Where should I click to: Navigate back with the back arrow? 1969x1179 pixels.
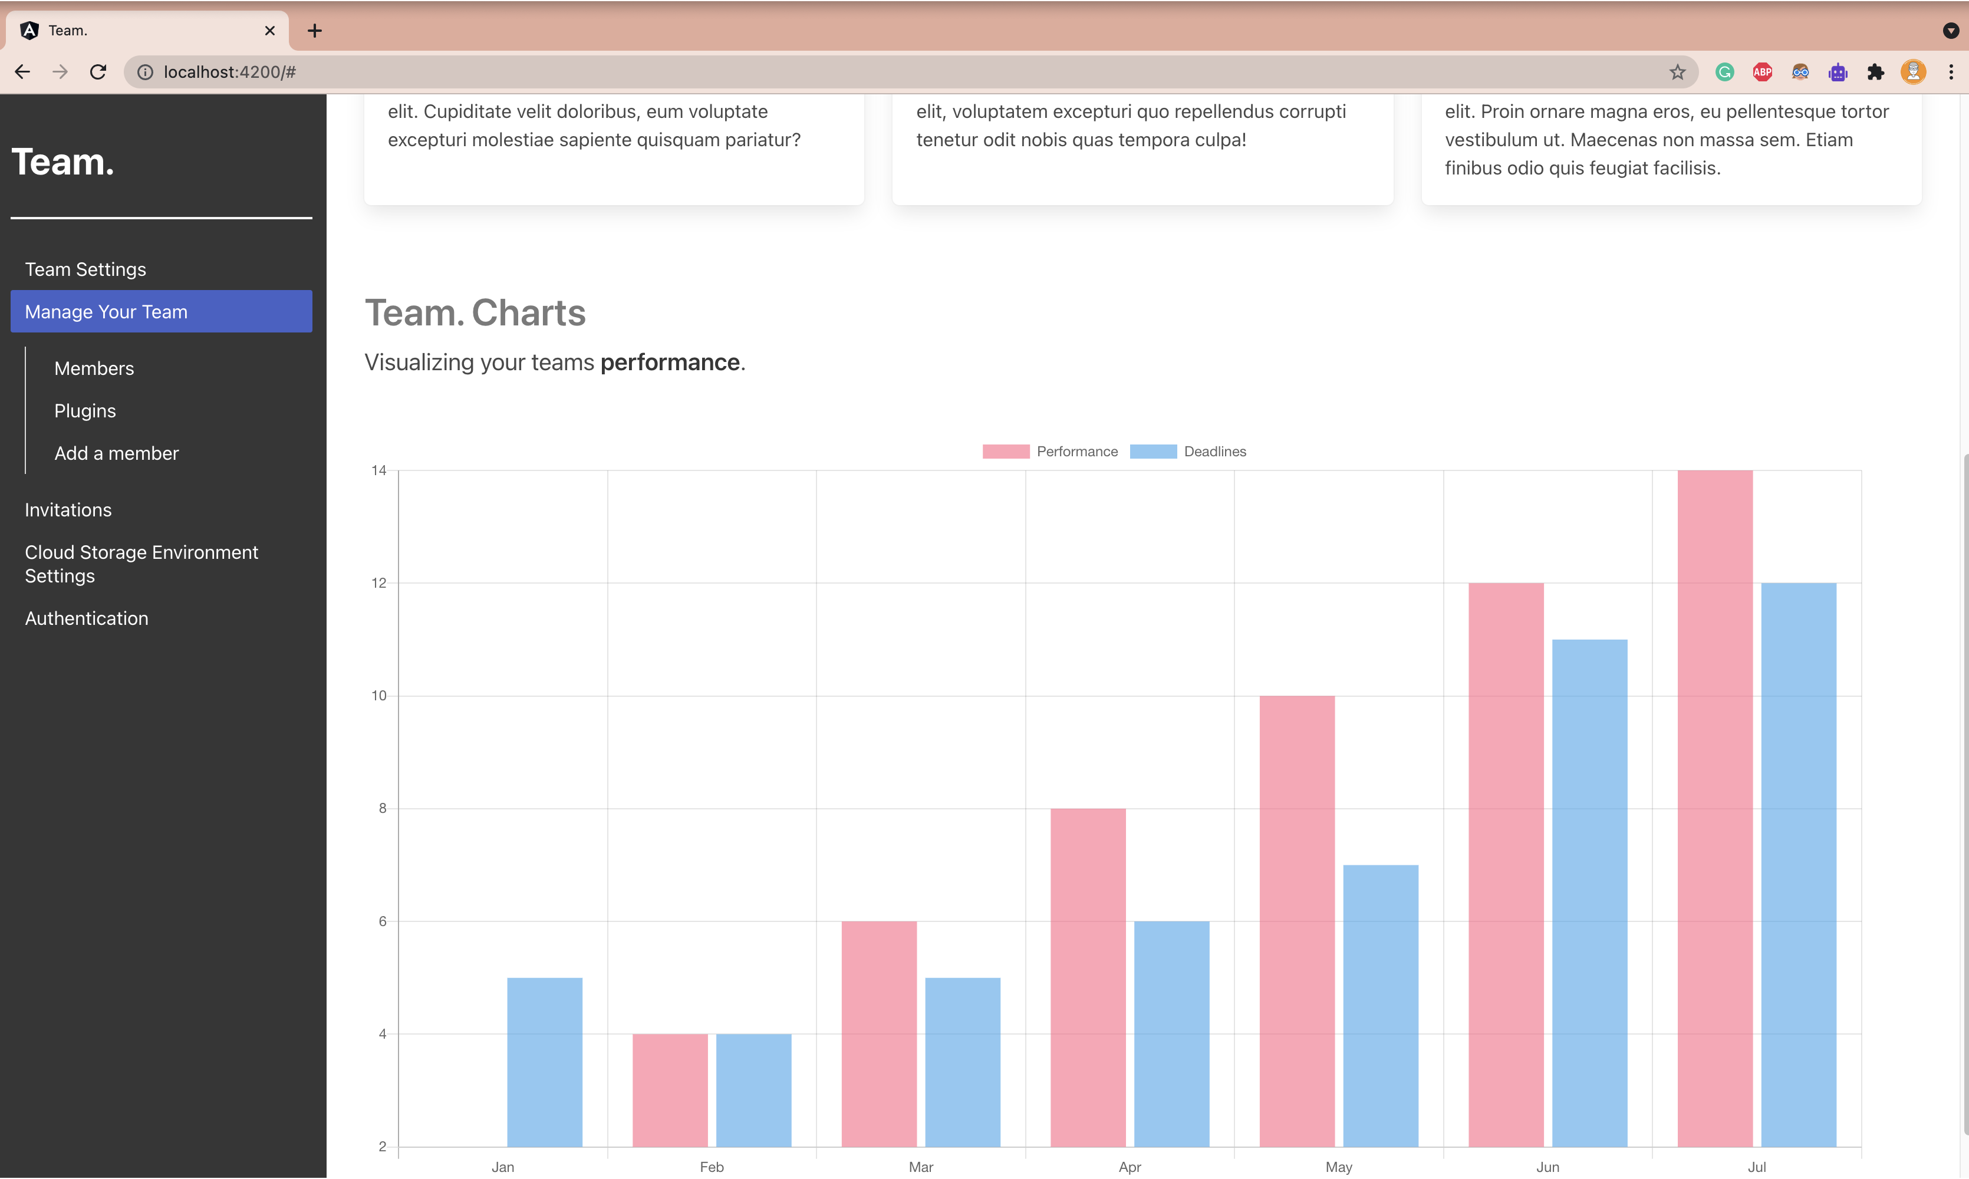pyautogui.click(x=22, y=71)
